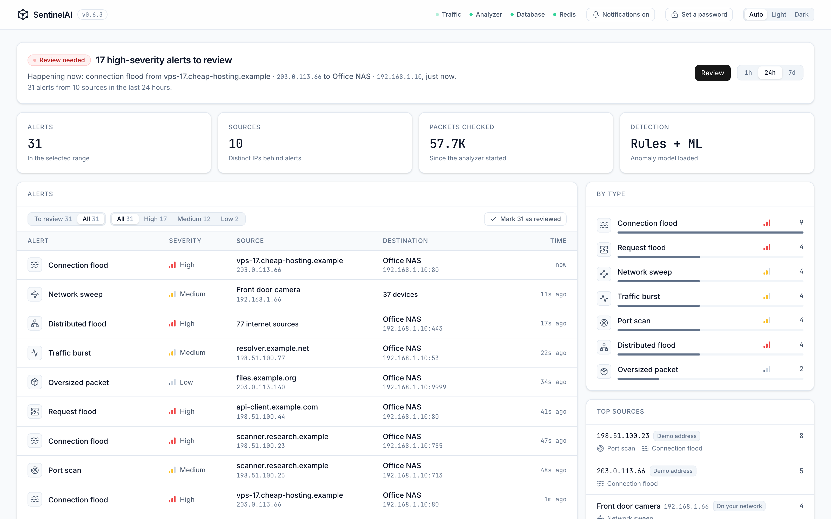Click the Oversized packet icon in By Type panel

[604, 371]
